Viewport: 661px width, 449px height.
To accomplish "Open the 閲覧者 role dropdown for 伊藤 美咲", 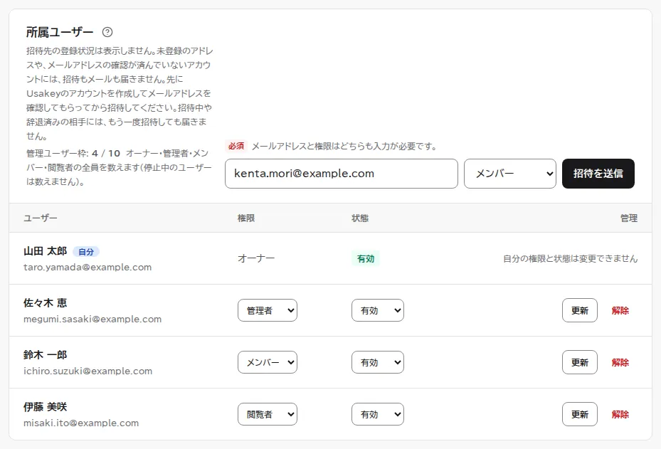I will click(268, 414).
